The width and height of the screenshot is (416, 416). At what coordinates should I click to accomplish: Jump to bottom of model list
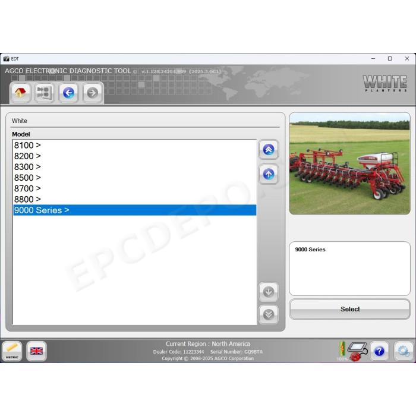pyautogui.click(x=269, y=314)
